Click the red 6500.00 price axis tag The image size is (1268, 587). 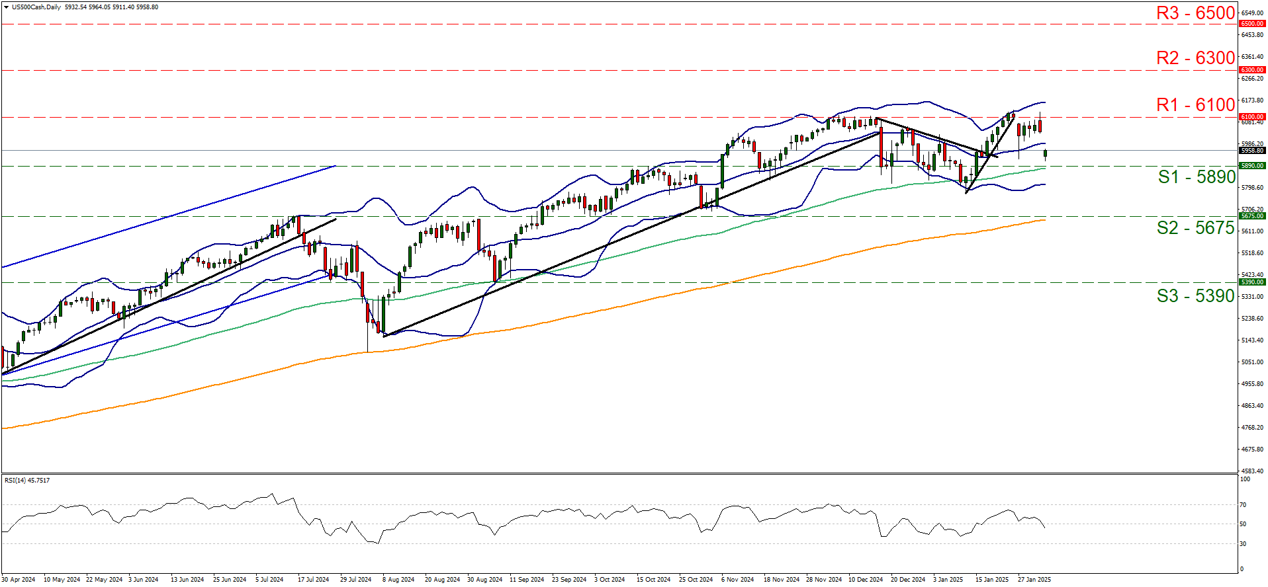click(x=1251, y=24)
